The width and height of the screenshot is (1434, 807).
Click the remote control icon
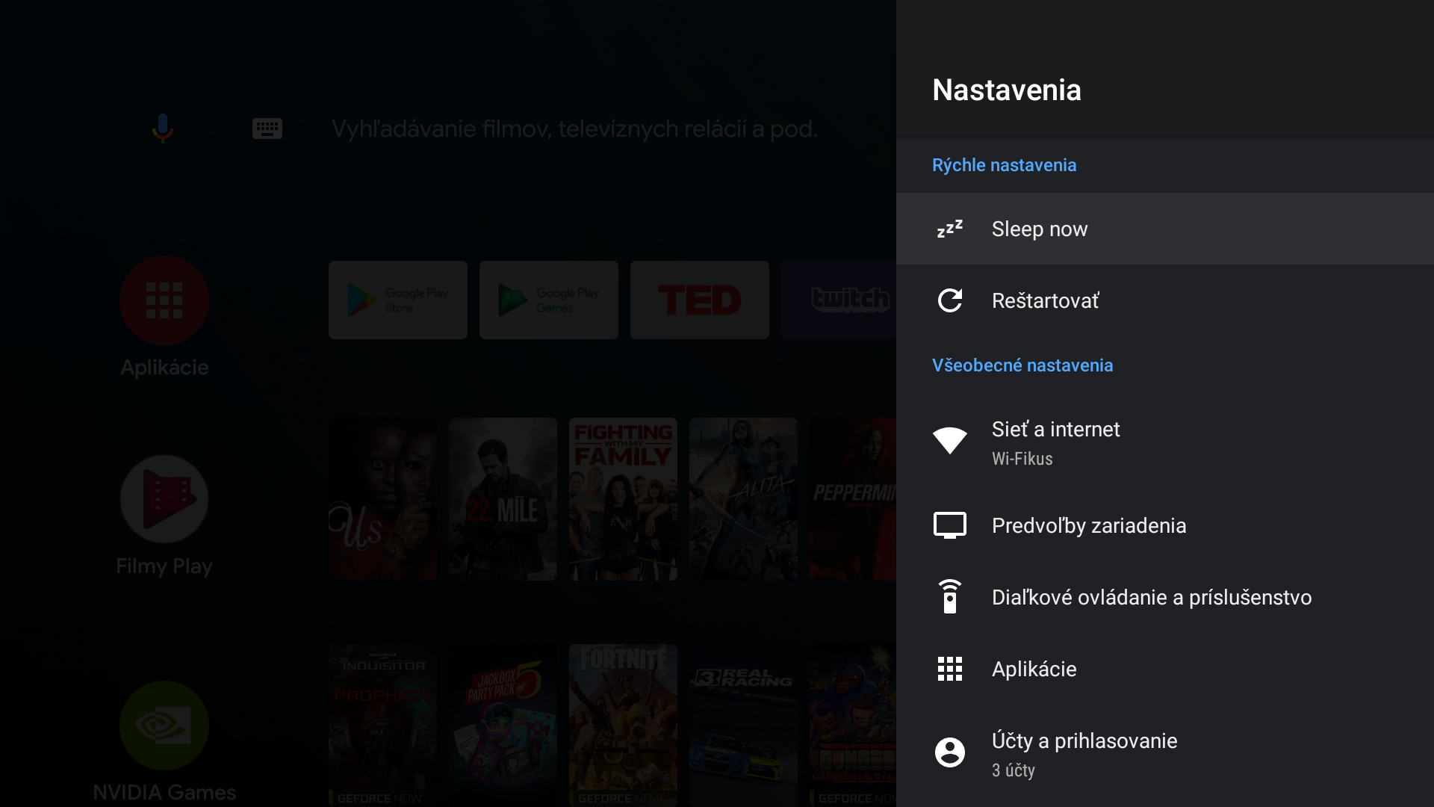point(950,596)
